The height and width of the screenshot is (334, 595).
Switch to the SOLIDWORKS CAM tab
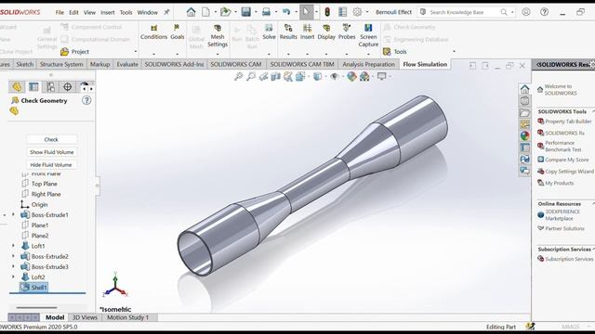235,64
